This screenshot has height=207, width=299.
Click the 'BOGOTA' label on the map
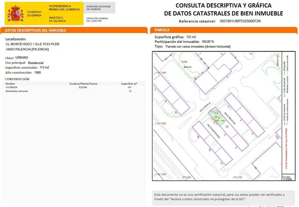point(187,67)
